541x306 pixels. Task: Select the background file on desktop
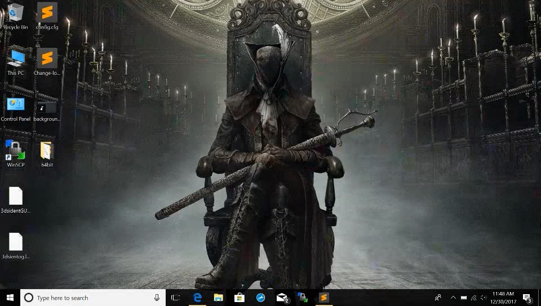[x=47, y=107]
